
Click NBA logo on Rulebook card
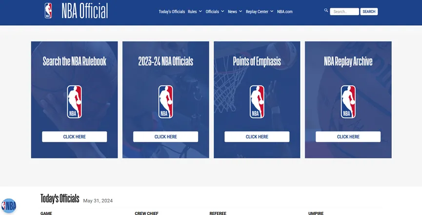pyautogui.click(x=74, y=102)
